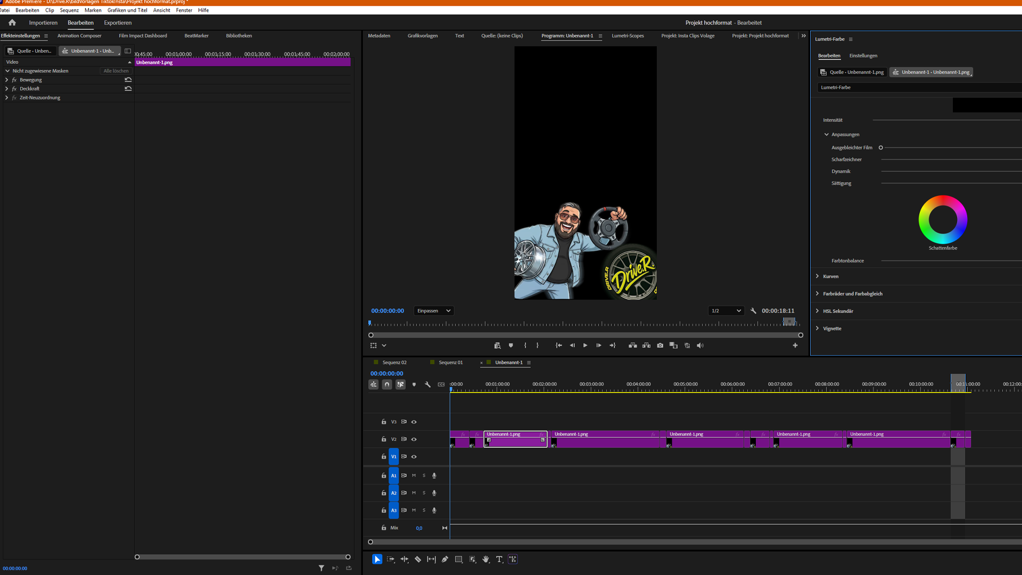Select the Ripple Edit tool
Viewport: 1022px width, 575px height.
click(405, 559)
